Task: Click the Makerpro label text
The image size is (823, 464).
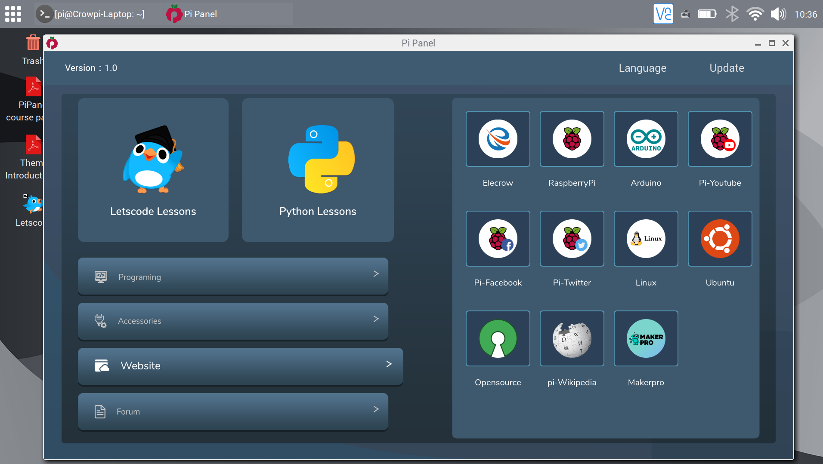Action: point(646,382)
